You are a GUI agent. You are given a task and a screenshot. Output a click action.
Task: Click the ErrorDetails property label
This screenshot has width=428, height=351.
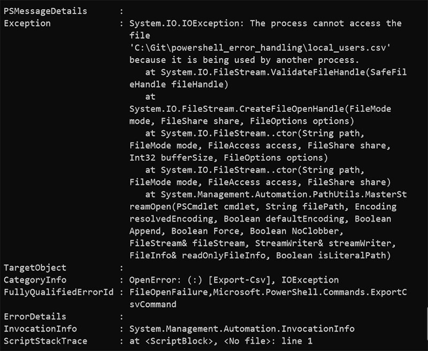coord(35,317)
